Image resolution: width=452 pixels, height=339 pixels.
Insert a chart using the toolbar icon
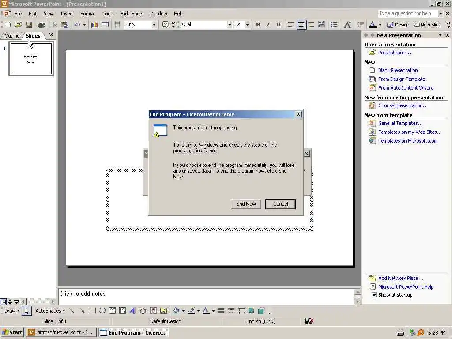click(x=94, y=25)
